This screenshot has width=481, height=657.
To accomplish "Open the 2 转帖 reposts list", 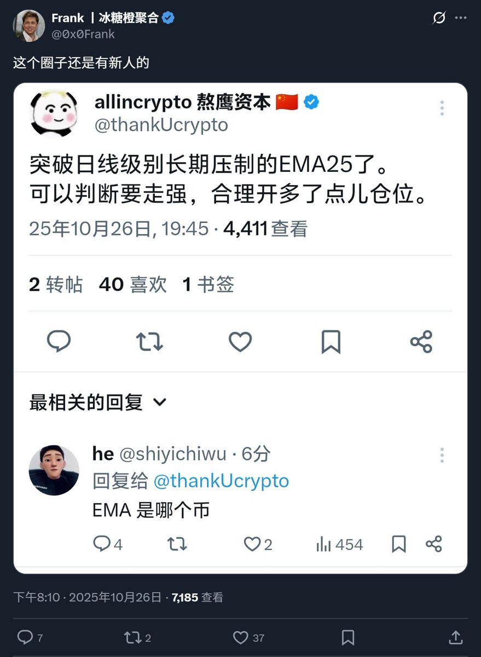I will (x=56, y=285).
